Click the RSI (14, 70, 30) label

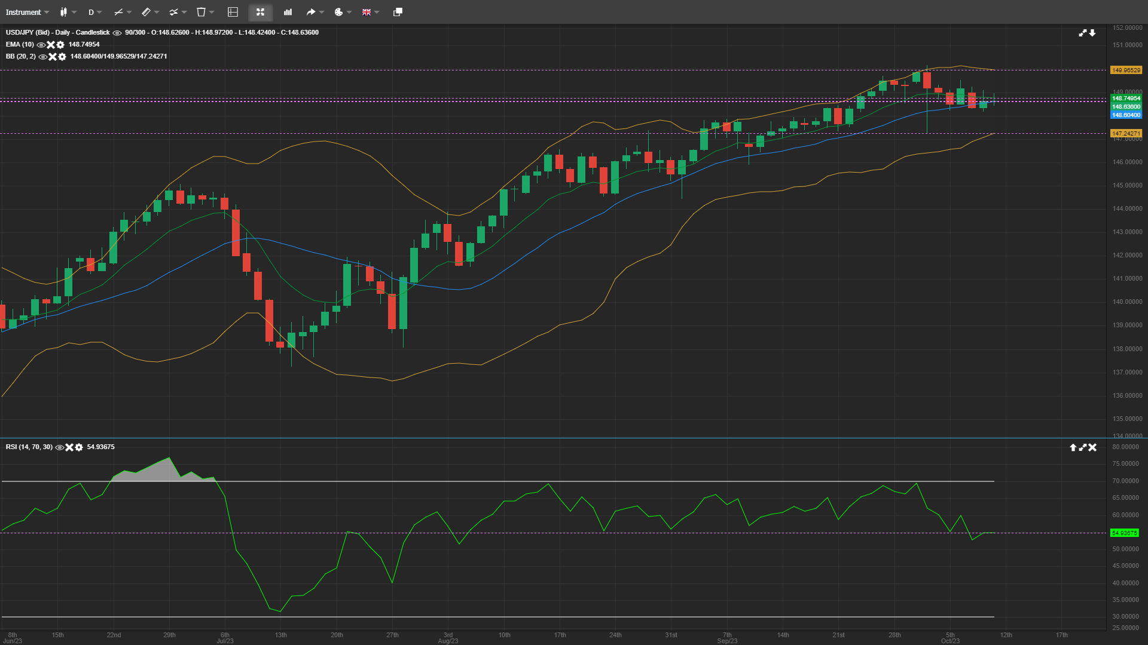[29, 447]
